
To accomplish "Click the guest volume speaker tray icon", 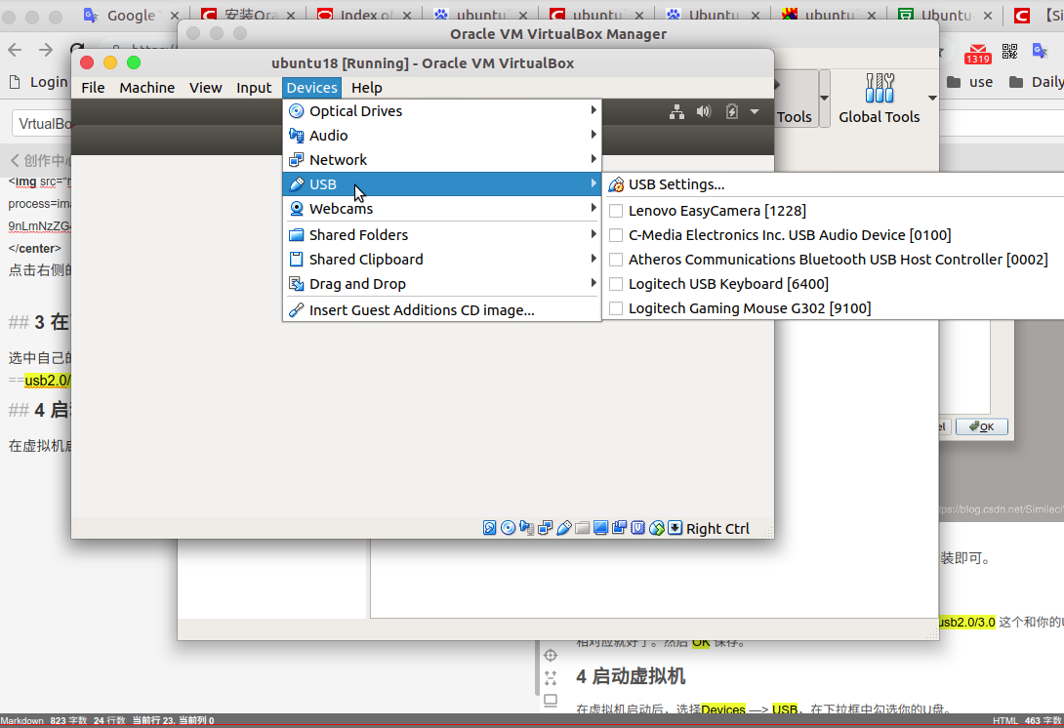I will (x=704, y=111).
